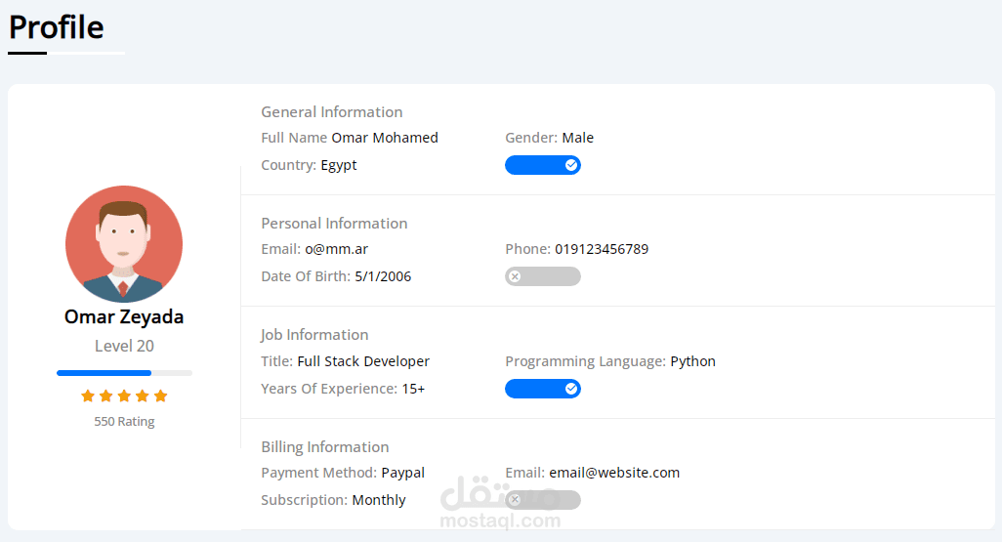Disable the Job Information toggle switch
The height and width of the screenshot is (542, 1002).
tap(543, 389)
